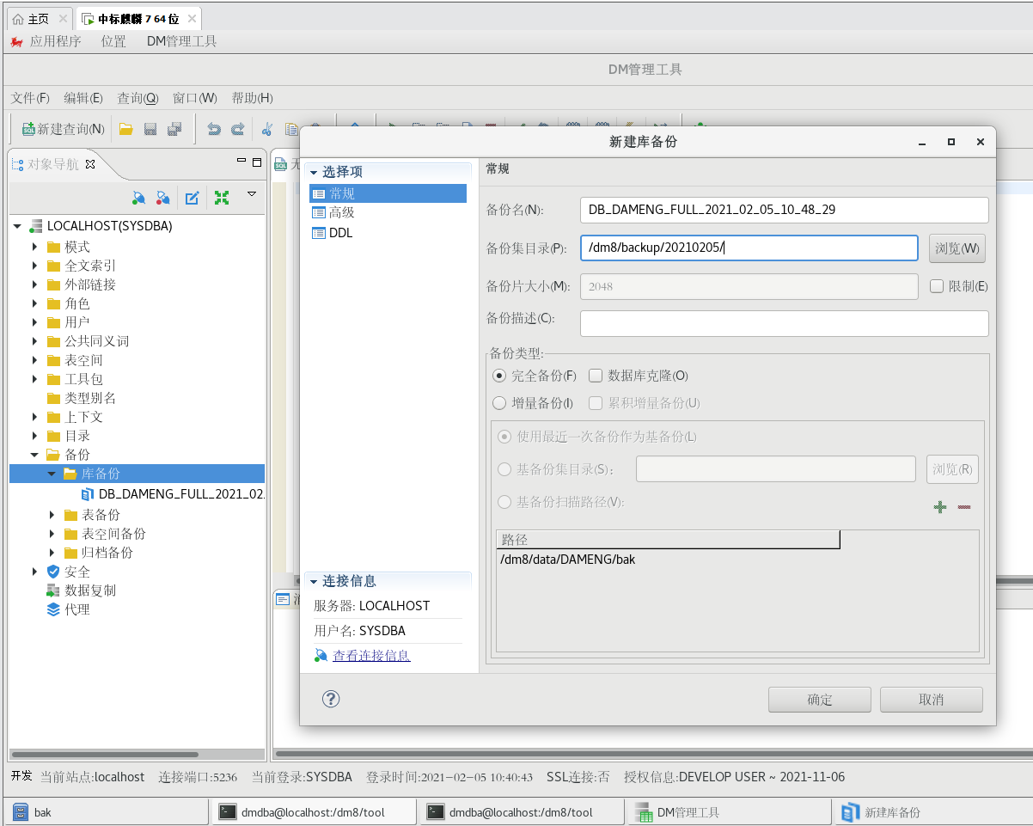1033x826 pixels.
Task: Click the blue edit pencil navigator icon
Action: pos(193,198)
